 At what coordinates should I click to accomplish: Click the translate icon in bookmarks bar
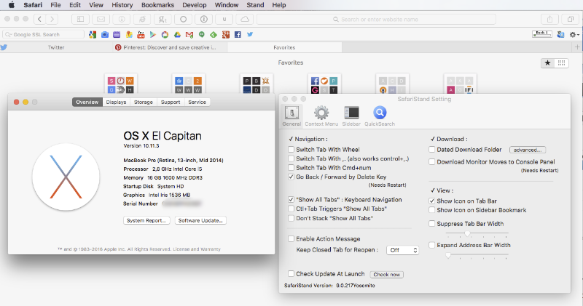click(x=560, y=34)
